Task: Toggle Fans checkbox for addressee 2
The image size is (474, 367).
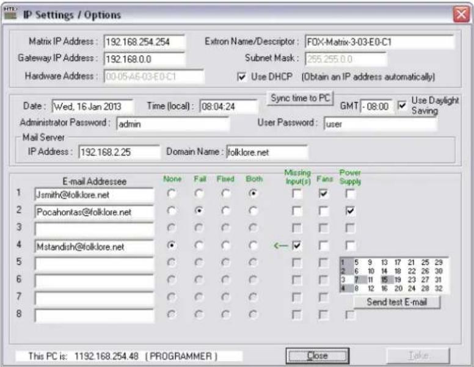Action: click(324, 211)
